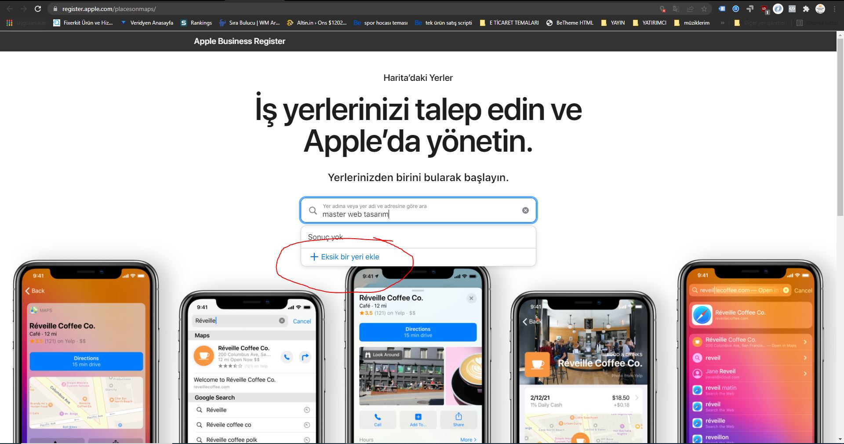The height and width of the screenshot is (444, 844).
Task: Open the Extensions puzzle piece menu
Action: pos(806,9)
